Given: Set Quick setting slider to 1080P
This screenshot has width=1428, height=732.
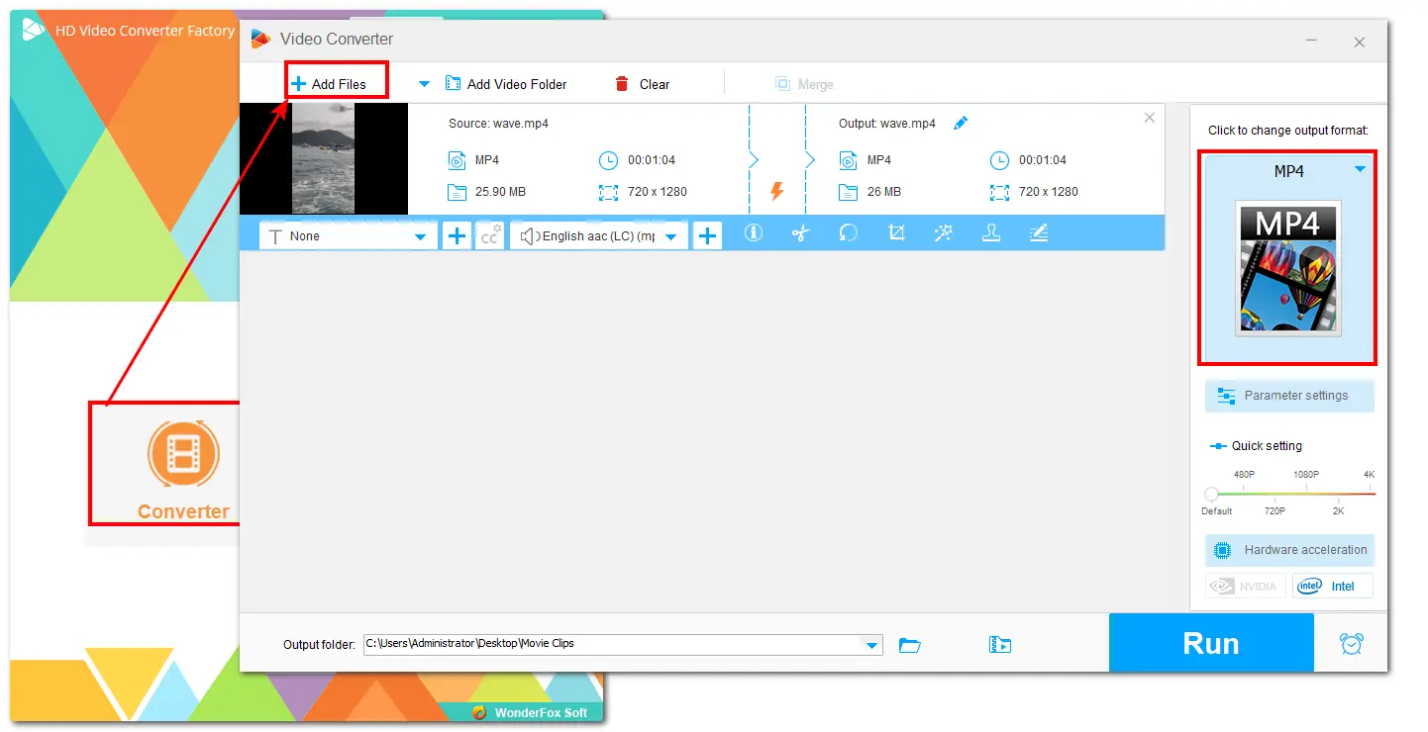Looking at the screenshot, I should [x=1305, y=493].
